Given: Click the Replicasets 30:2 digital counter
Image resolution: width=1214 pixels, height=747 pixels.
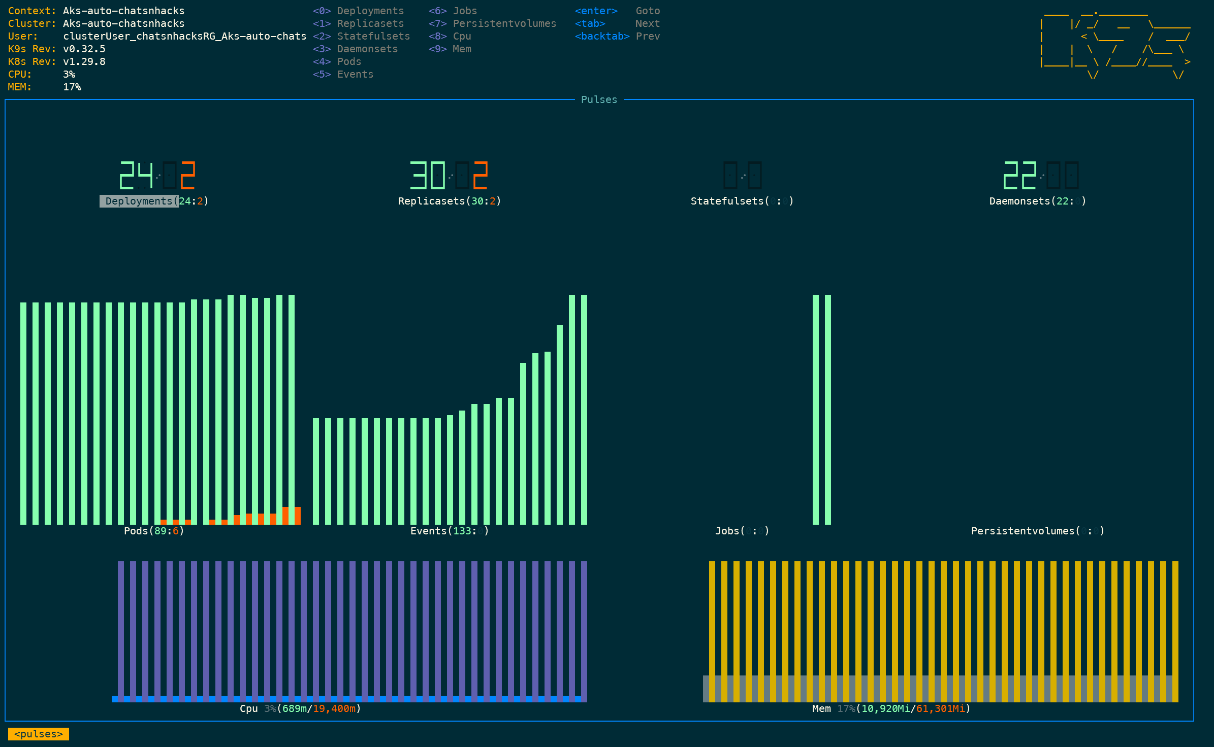Looking at the screenshot, I should pyautogui.click(x=449, y=175).
